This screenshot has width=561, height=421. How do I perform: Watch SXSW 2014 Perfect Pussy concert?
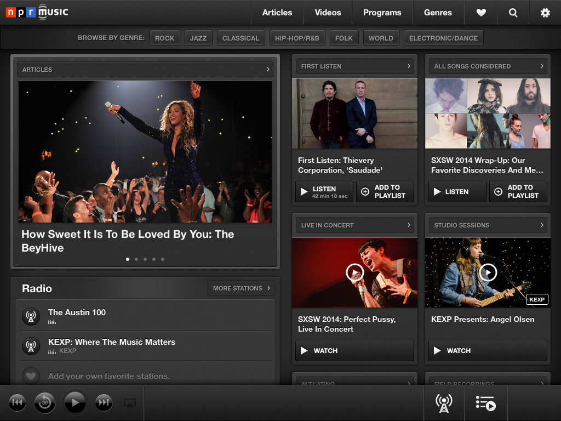(x=354, y=350)
